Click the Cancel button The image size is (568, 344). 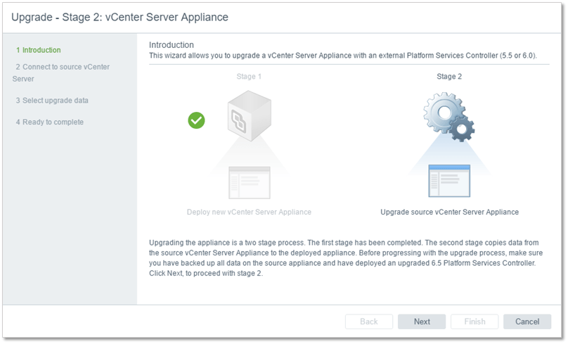point(527,321)
